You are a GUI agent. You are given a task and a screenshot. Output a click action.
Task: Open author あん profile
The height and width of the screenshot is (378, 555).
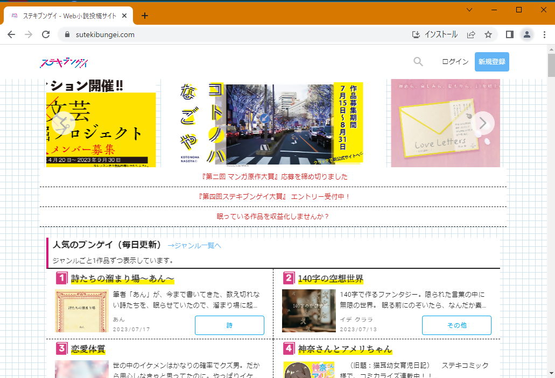click(x=119, y=319)
